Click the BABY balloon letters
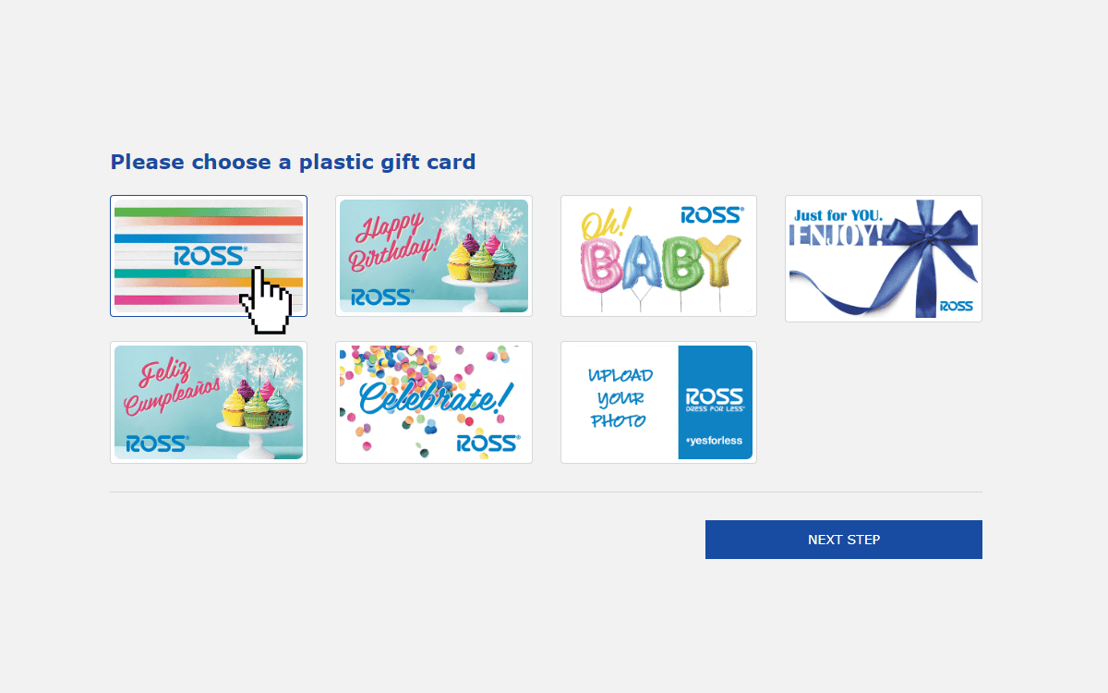Screen dimensions: 1108x693 click(659, 261)
